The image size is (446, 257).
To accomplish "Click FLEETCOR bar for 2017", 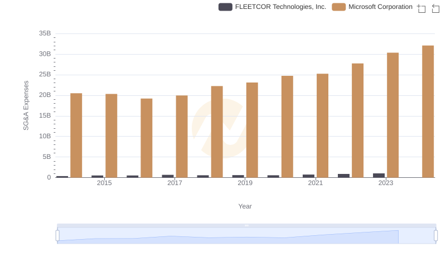I will [168, 176].
